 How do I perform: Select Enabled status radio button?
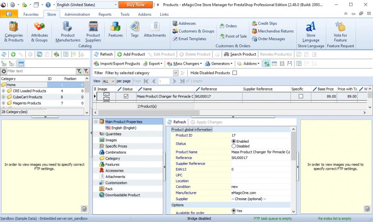[x=234, y=141]
